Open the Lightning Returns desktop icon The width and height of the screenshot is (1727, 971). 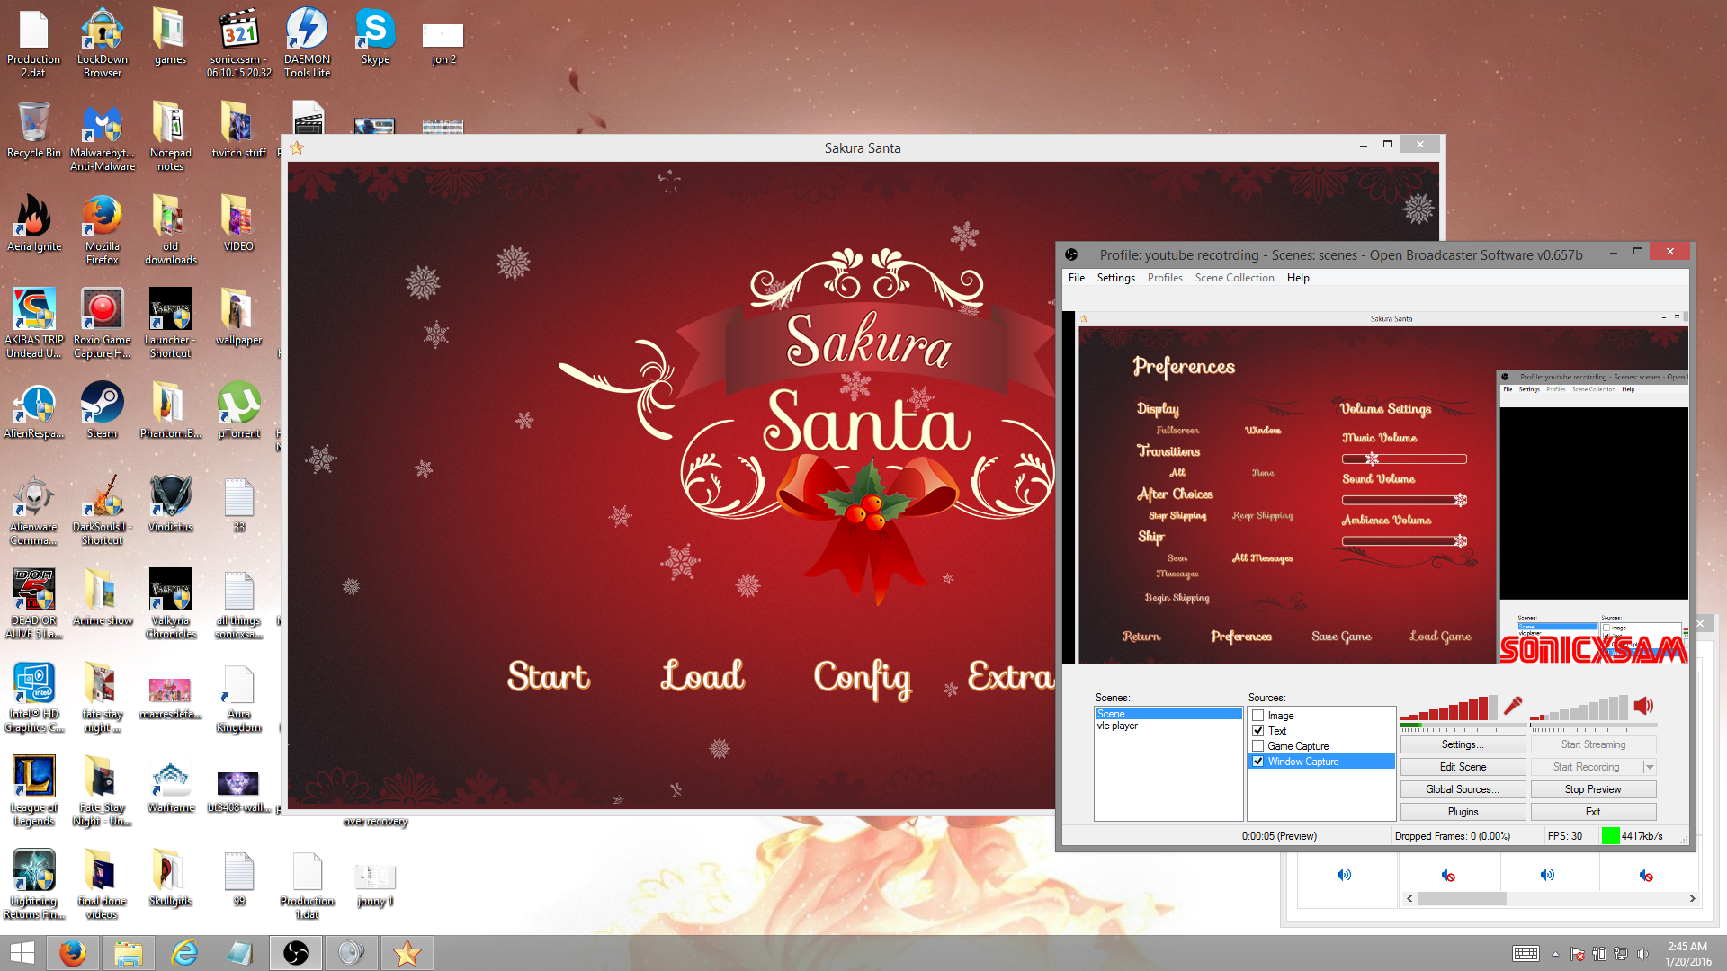click(34, 885)
